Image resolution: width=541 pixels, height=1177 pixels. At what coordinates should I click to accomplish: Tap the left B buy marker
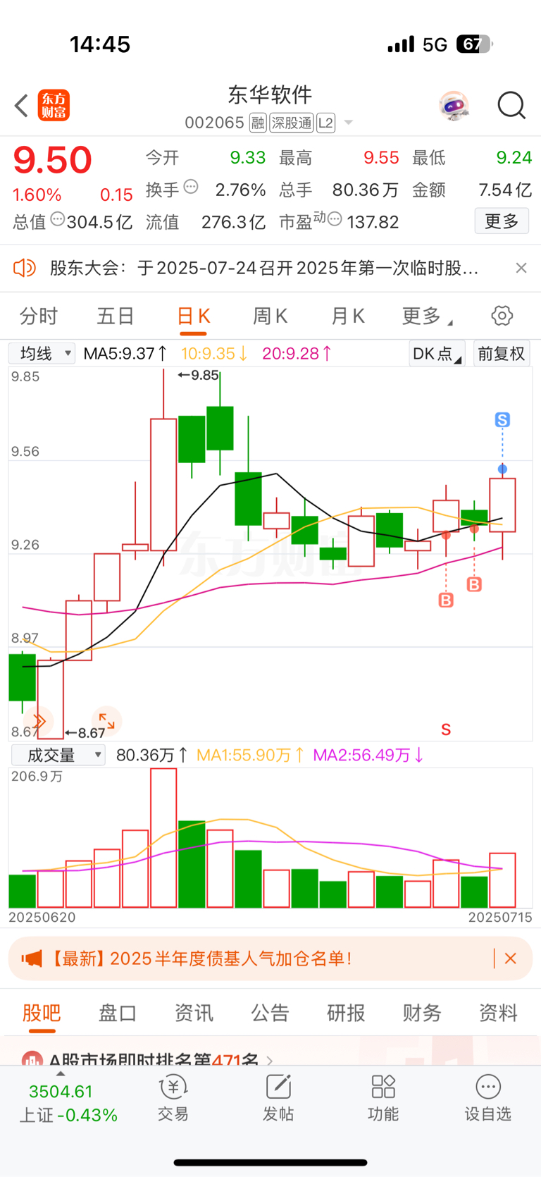(x=446, y=600)
